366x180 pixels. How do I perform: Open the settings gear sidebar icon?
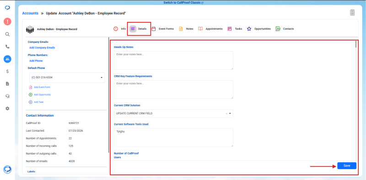point(7,108)
